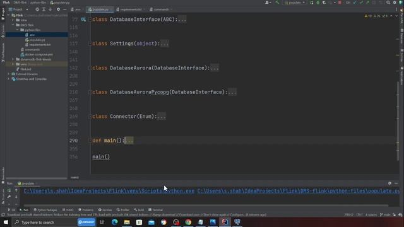Click the Git branch main in status bar

pyautogui.click(x=385, y=214)
